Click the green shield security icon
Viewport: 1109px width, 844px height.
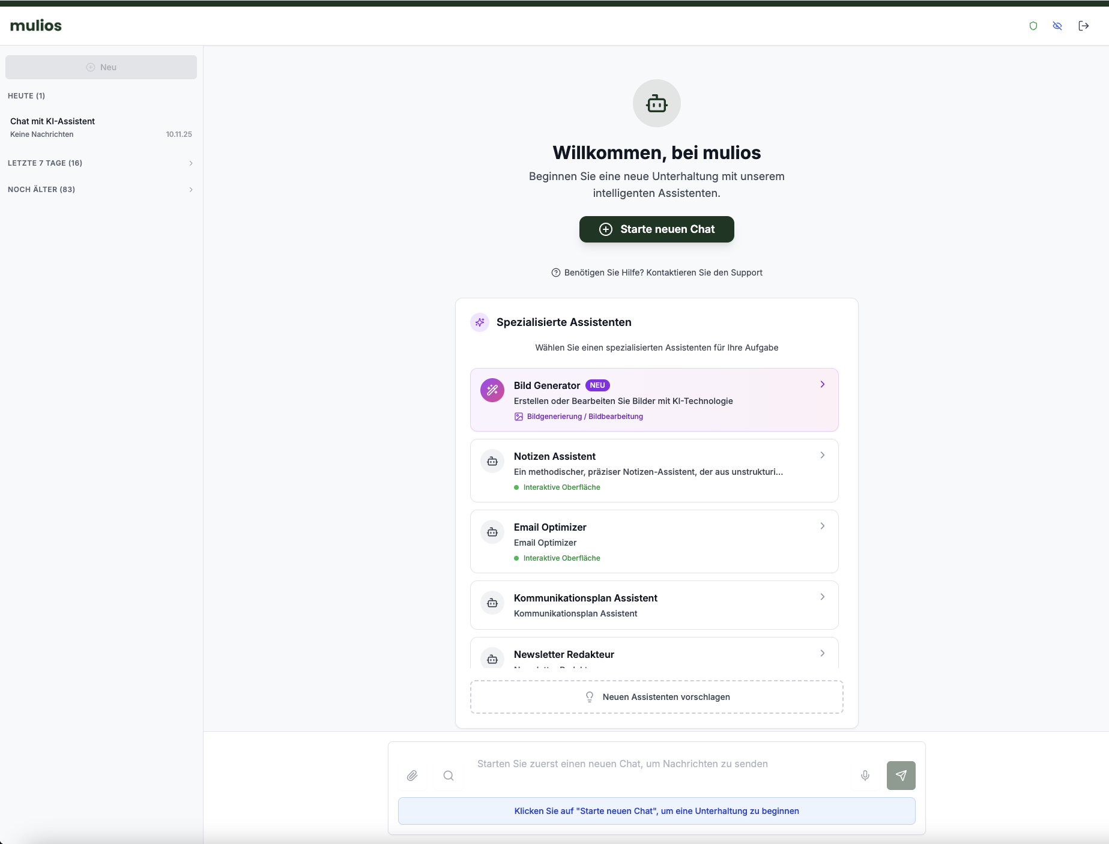click(1033, 26)
